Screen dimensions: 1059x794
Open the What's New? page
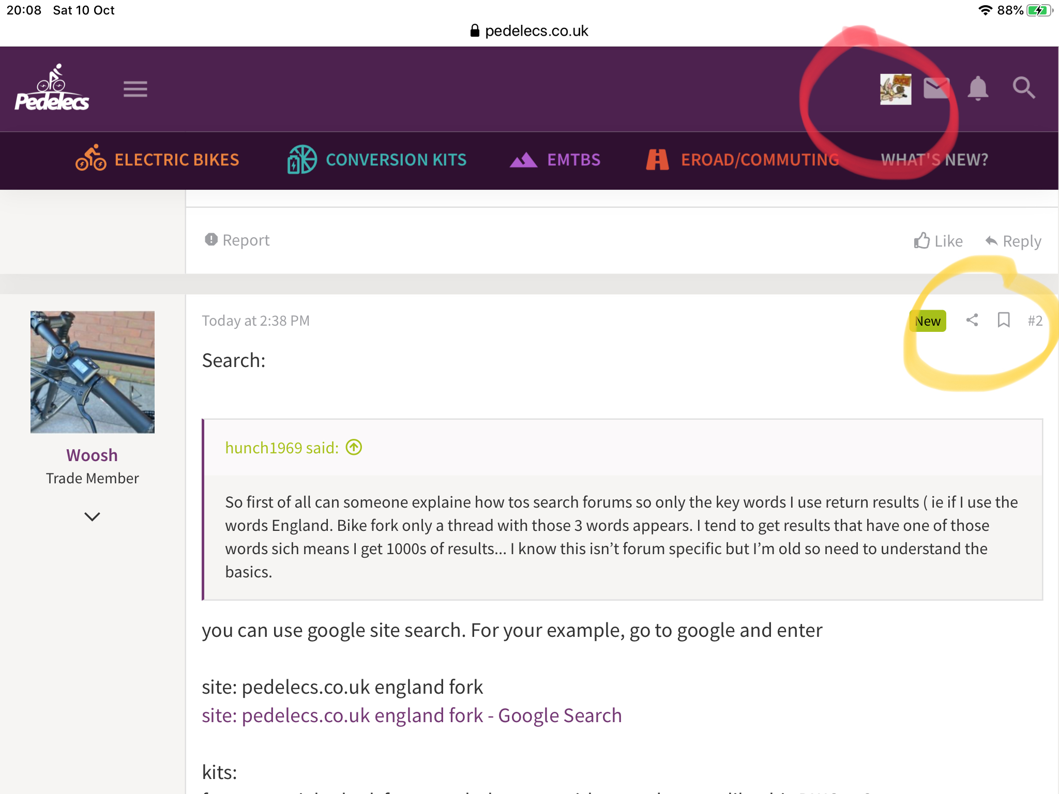tap(934, 160)
